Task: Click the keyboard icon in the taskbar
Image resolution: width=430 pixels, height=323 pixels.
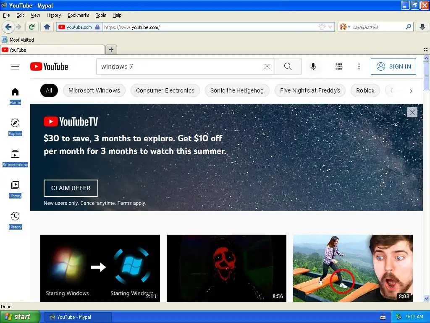Action: tap(383, 317)
